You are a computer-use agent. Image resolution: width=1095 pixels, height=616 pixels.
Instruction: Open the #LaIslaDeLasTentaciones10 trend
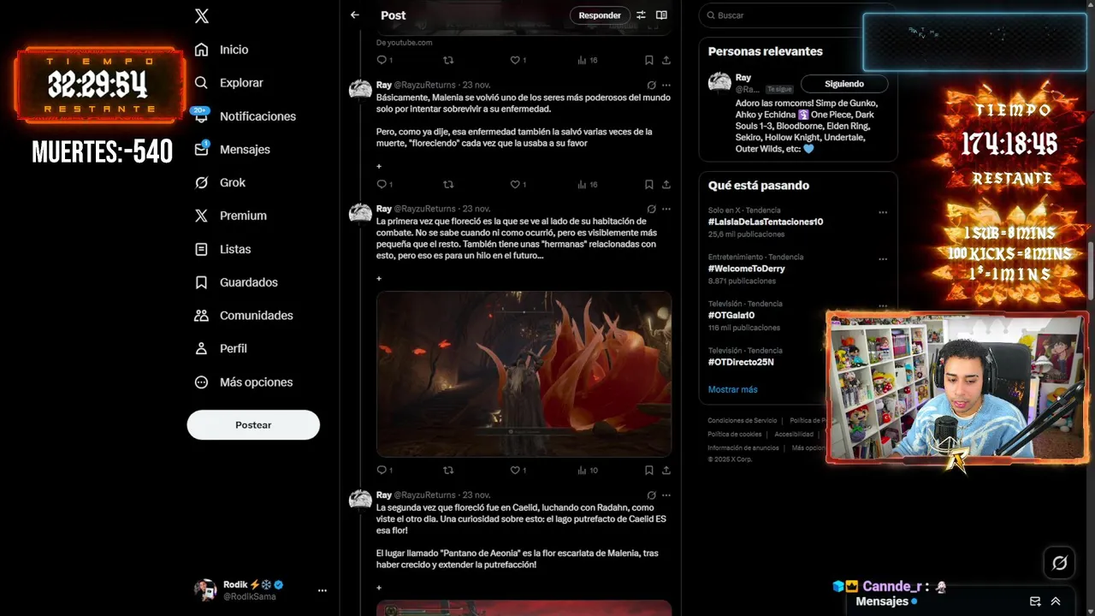pyautogui.click(x=766, y=222)
